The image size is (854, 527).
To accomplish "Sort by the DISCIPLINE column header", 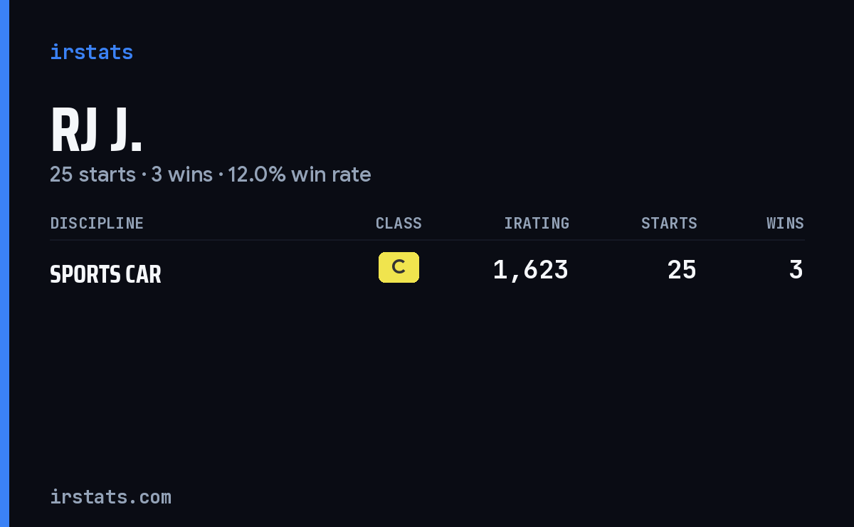I will click(97, 223).
